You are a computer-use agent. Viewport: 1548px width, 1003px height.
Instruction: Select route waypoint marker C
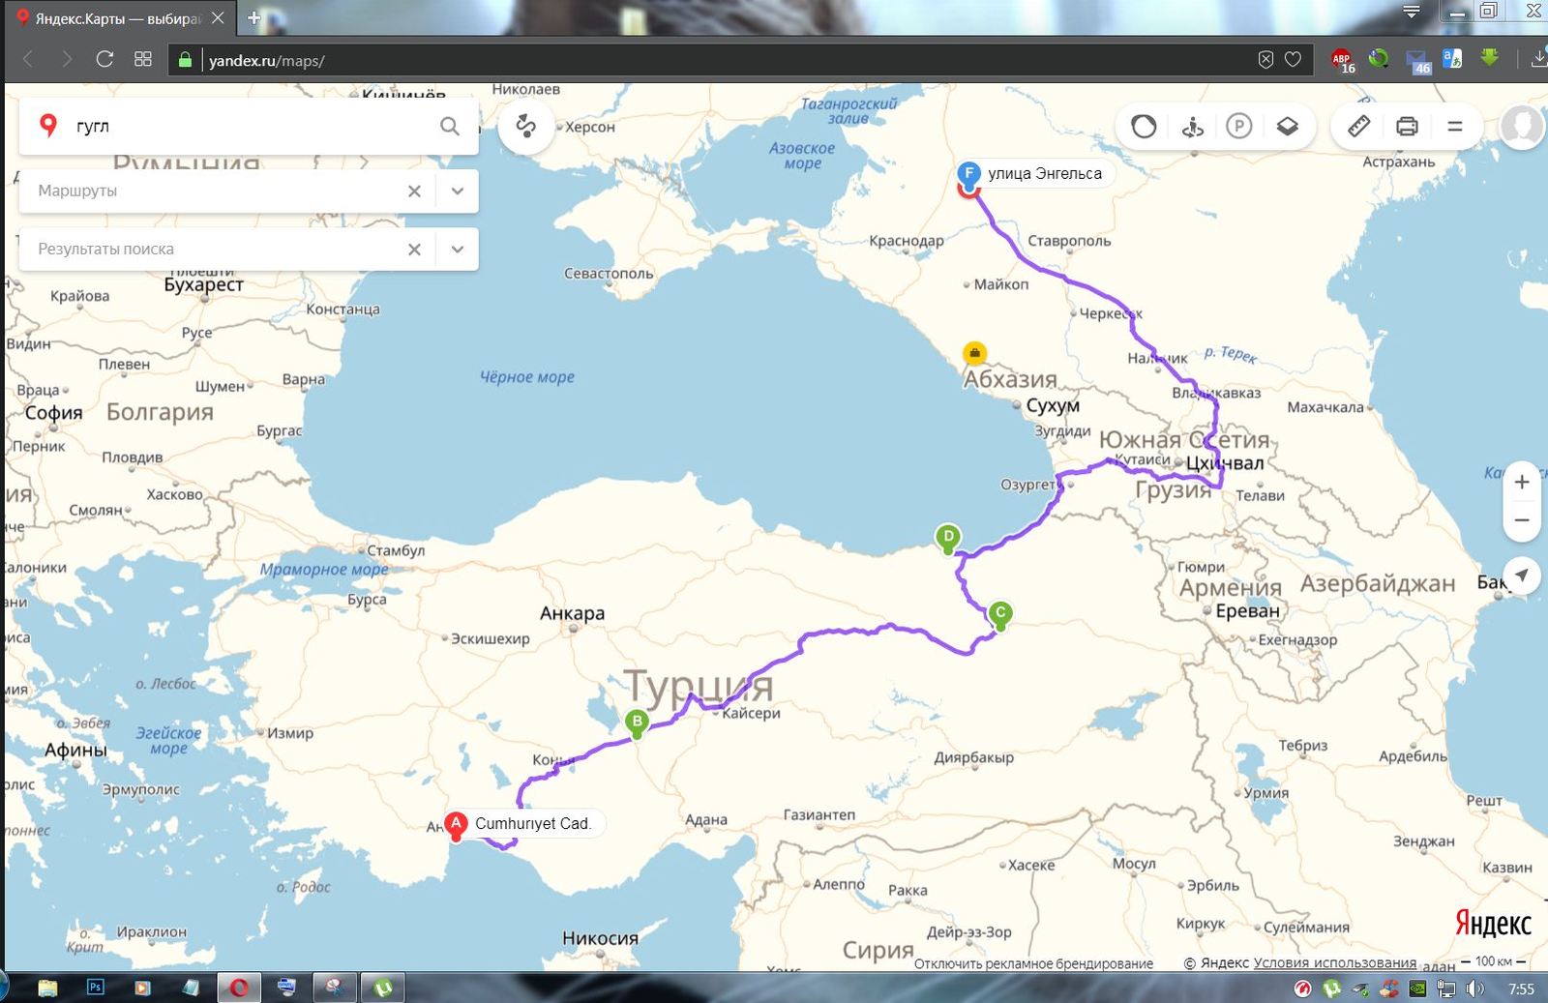click(x=1000, y=614)
